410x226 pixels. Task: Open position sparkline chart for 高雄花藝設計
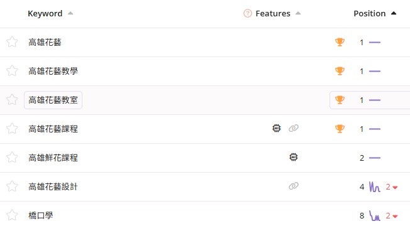click(374, 186)
